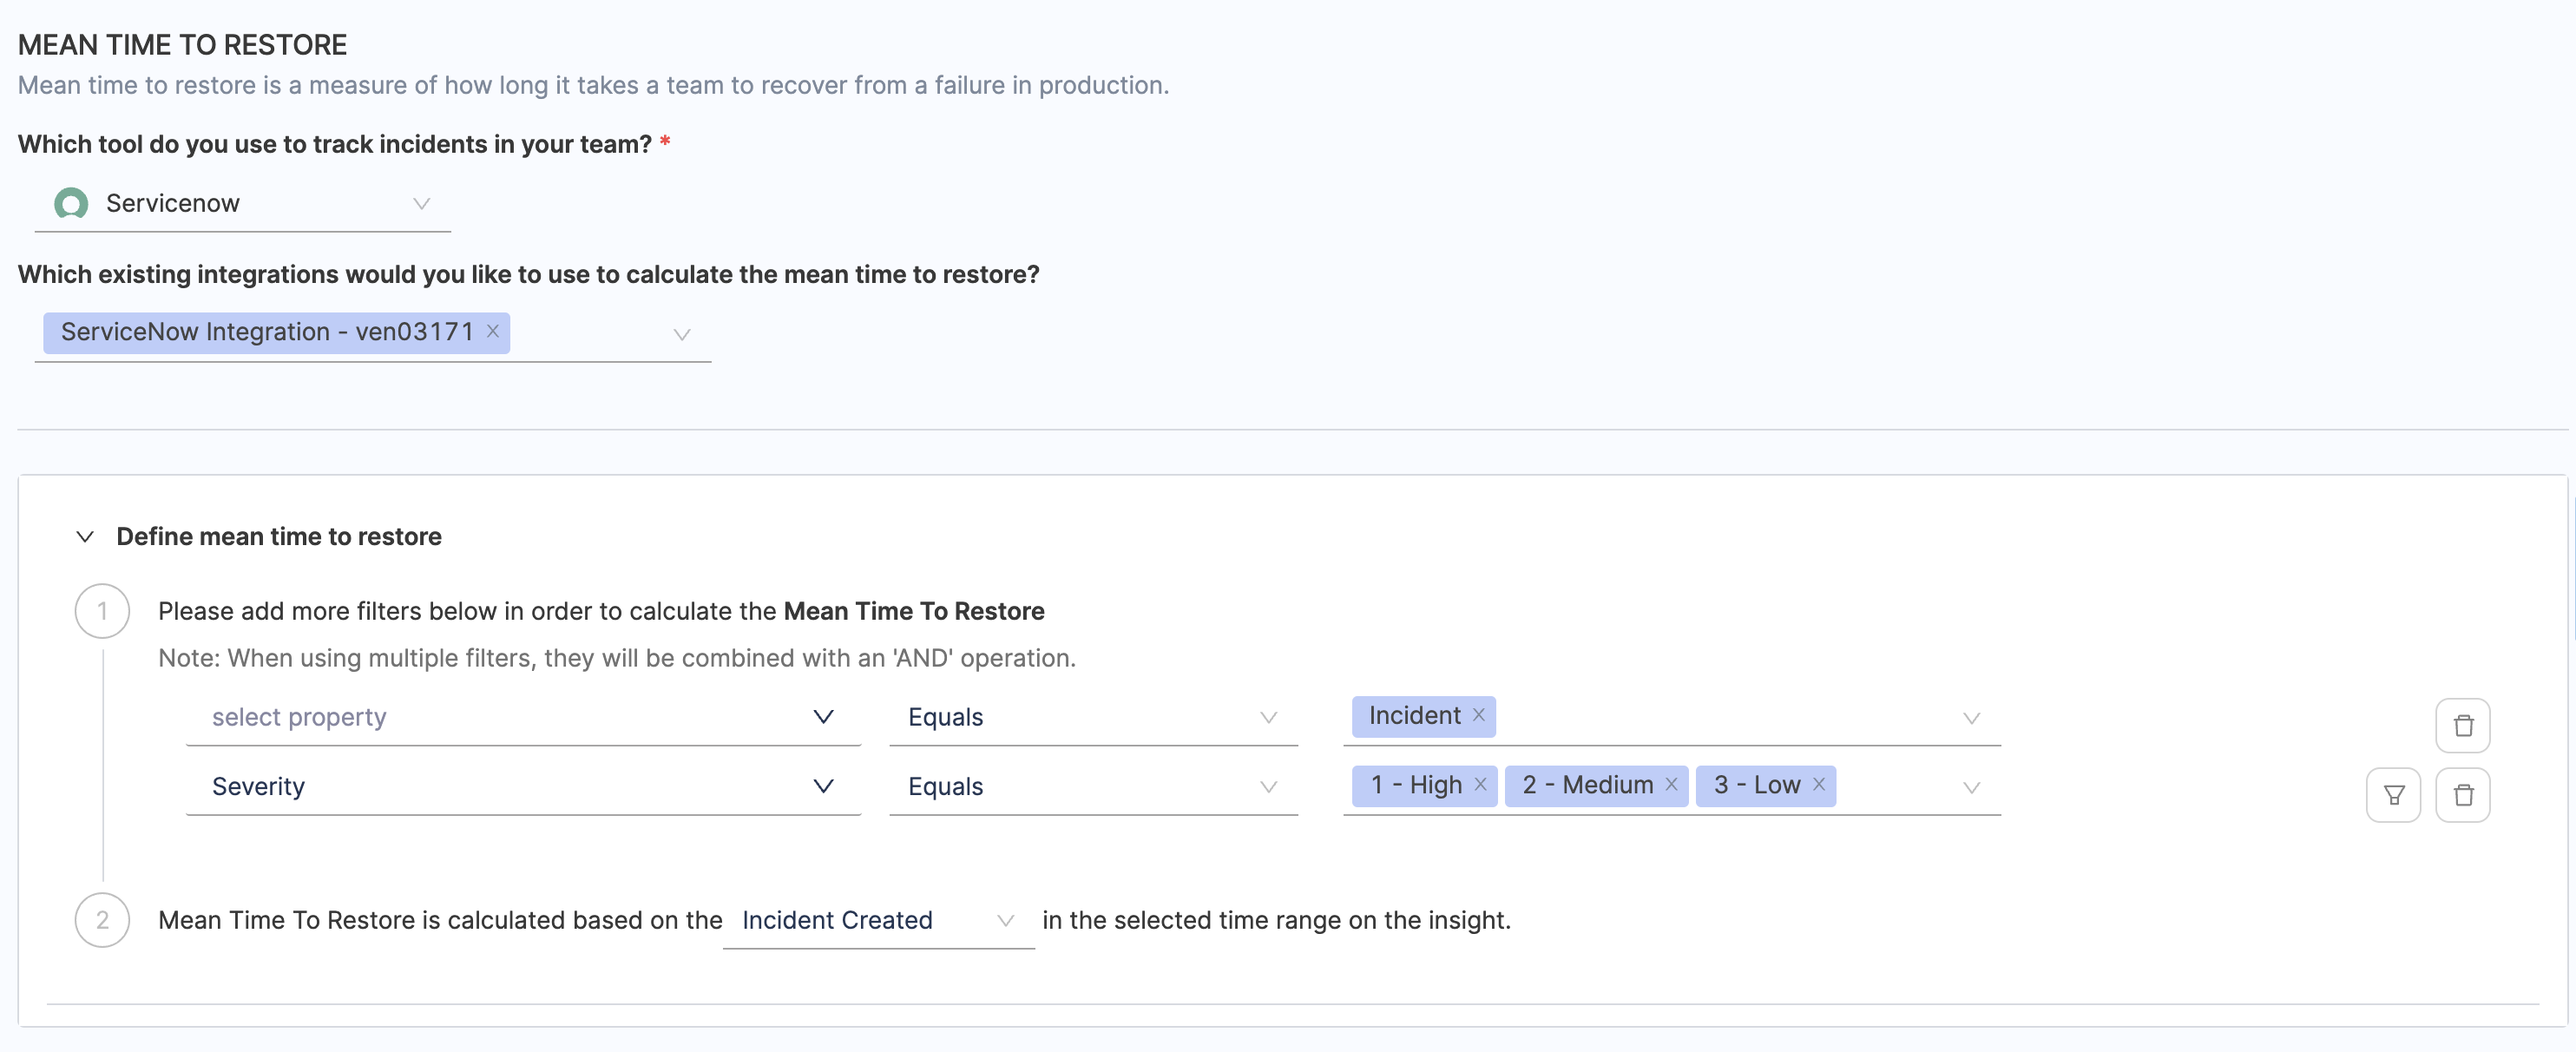Image resolution: width=2576 pixels, height=1052 pixels.
Task: Delete the Severity filter row
Action: (x=2462, y=795)
